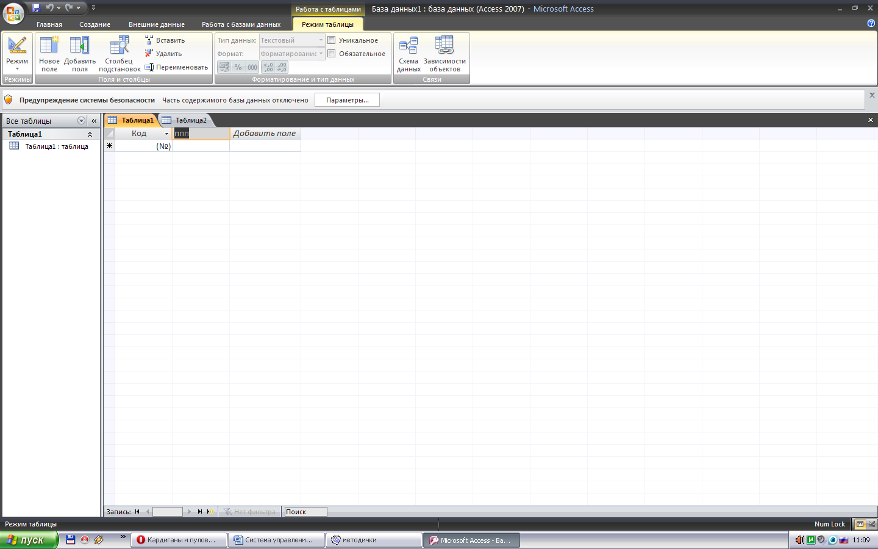Click the Undo arrow in Quick Access toolbar
Image resolution: width=878 pixels, height=549 pixels.
point(49,8)
